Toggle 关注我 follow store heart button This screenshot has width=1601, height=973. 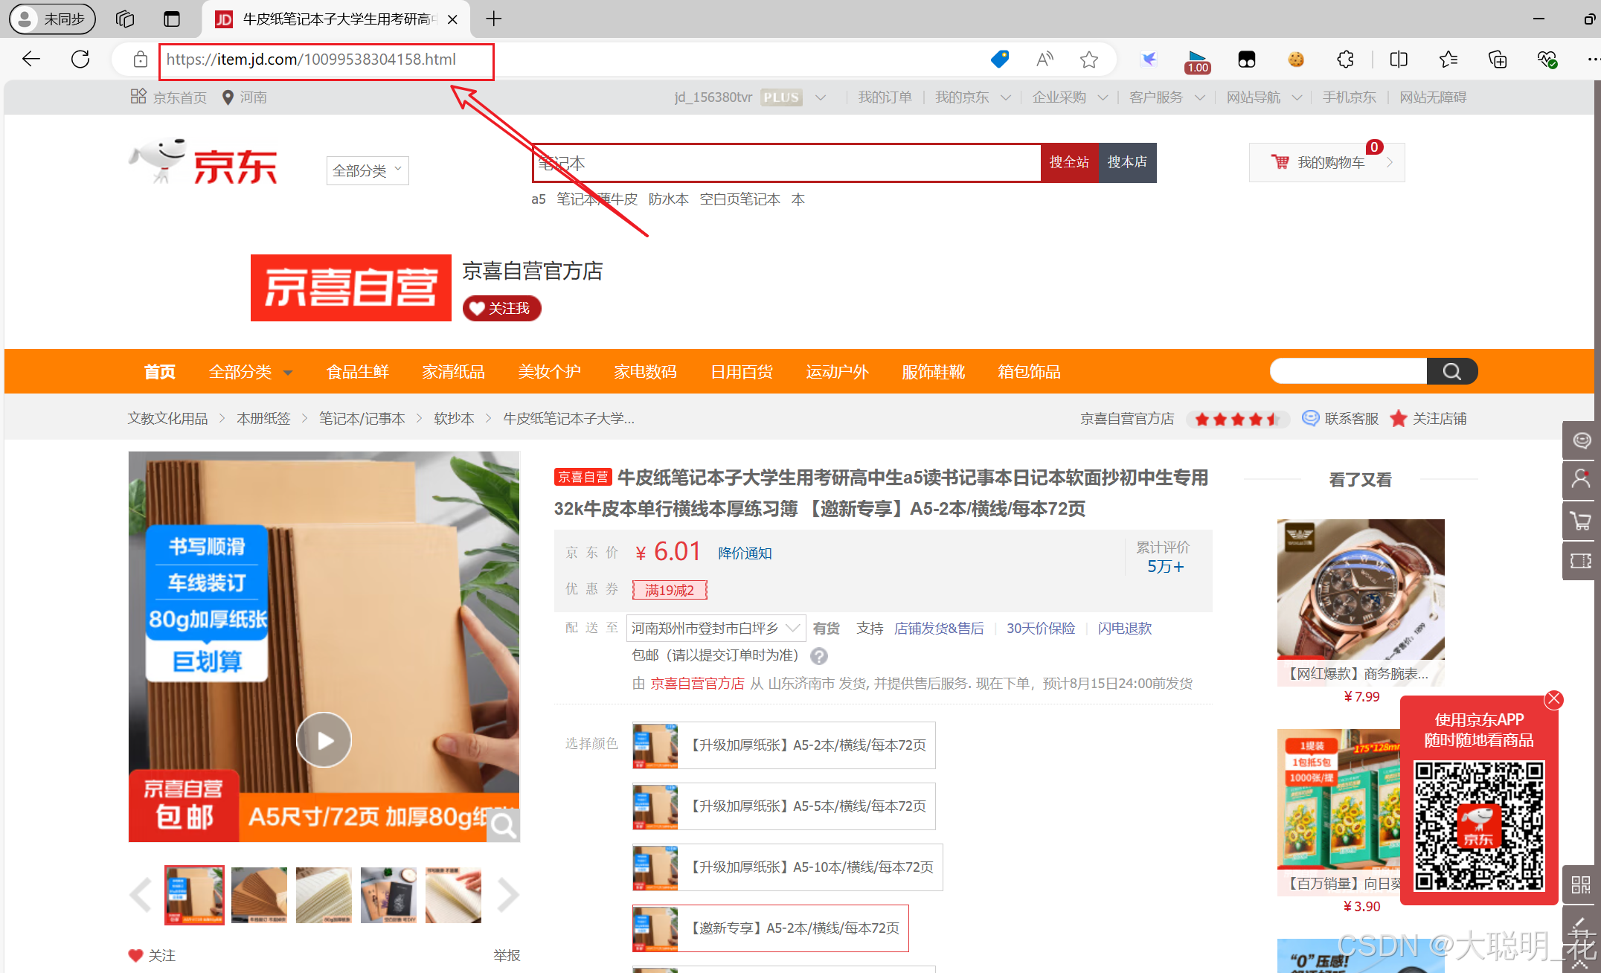pos(501,308)
